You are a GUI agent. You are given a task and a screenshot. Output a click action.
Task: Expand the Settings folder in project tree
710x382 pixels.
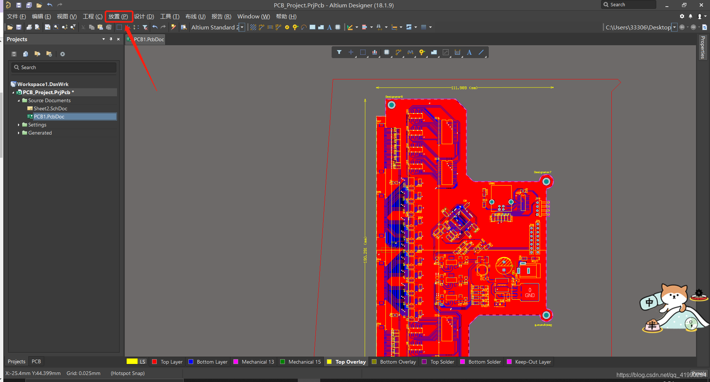[19, 125]
